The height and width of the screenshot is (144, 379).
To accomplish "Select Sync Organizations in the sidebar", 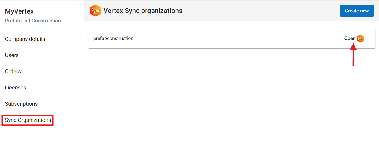I will [x=28, y=120].
